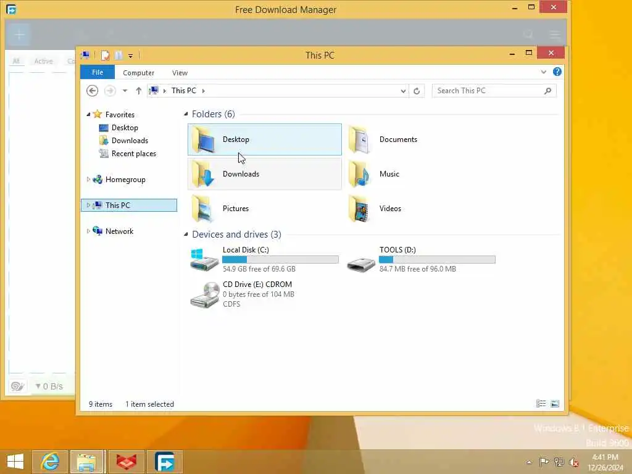The width and height of the screenshot is (632, 474).
Task: Select Homegroup in navigation pane
Action: click(125, 180)
